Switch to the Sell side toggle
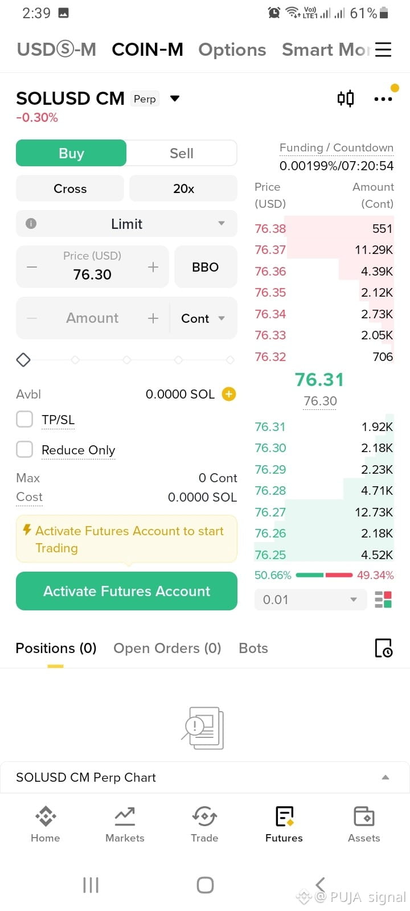410x911 pixels. coord(182,153)
